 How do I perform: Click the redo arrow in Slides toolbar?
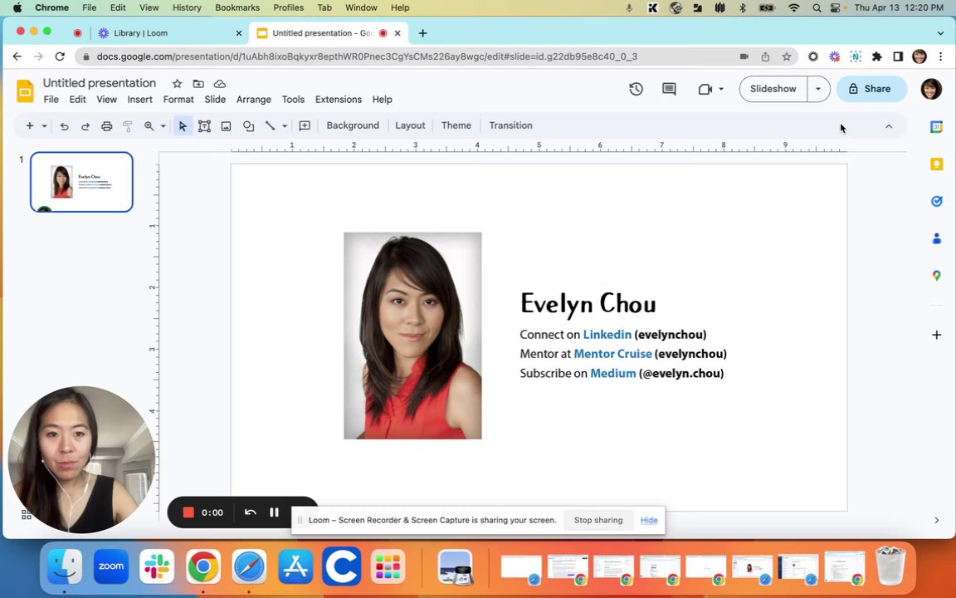pyautogui.click(x=85, y=126)
